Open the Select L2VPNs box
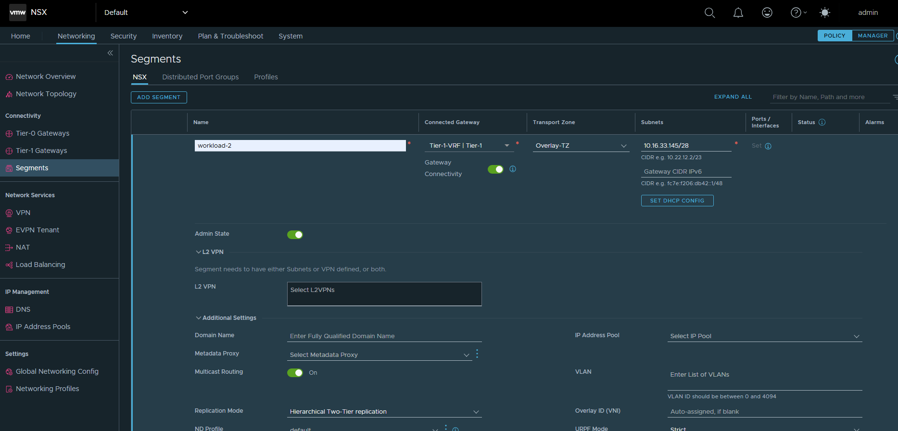 pos(384,294)
